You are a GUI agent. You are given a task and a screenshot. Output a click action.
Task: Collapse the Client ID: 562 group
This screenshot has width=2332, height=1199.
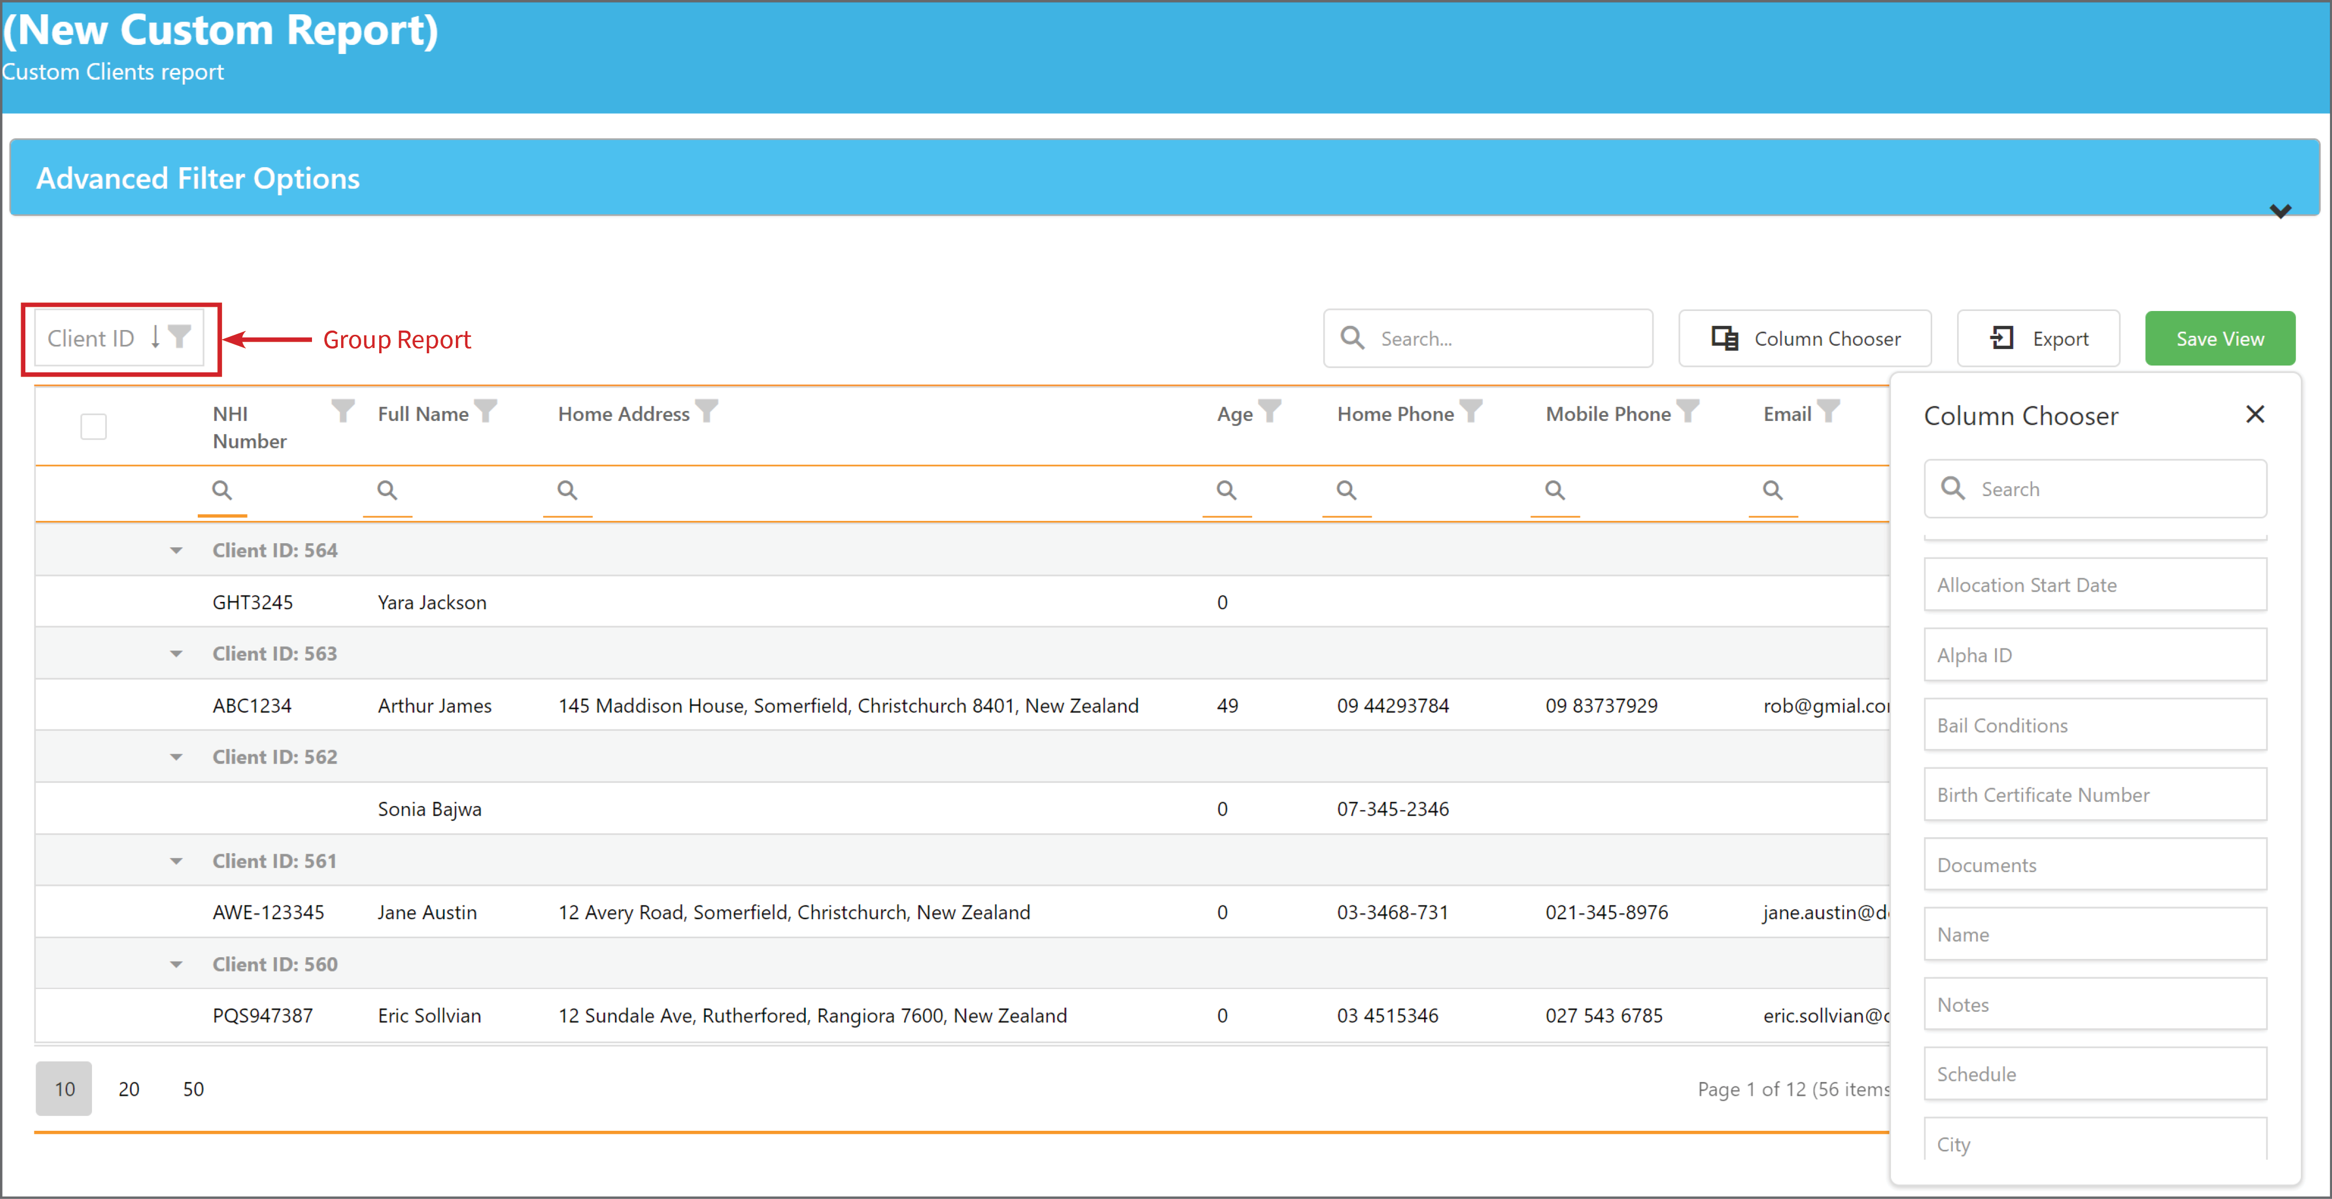176,757
